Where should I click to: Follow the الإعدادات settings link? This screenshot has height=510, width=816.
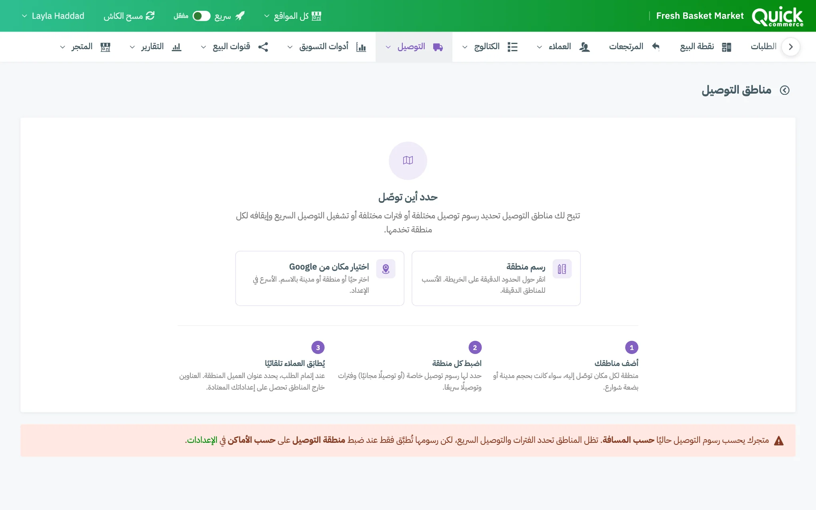click(x=202, y=440)
